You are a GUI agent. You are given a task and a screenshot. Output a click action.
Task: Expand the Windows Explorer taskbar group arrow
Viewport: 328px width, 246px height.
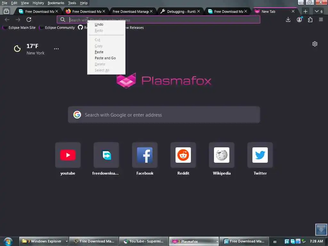pyautogui.click(x=67, y=241)
